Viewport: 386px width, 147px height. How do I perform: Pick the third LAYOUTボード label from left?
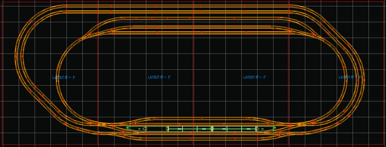(255, 77)
